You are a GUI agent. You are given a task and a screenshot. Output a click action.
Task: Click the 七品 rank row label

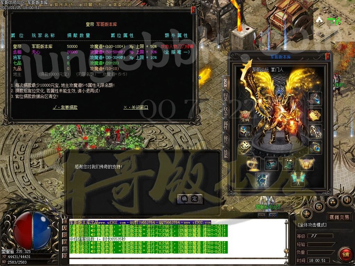point(17,63)
